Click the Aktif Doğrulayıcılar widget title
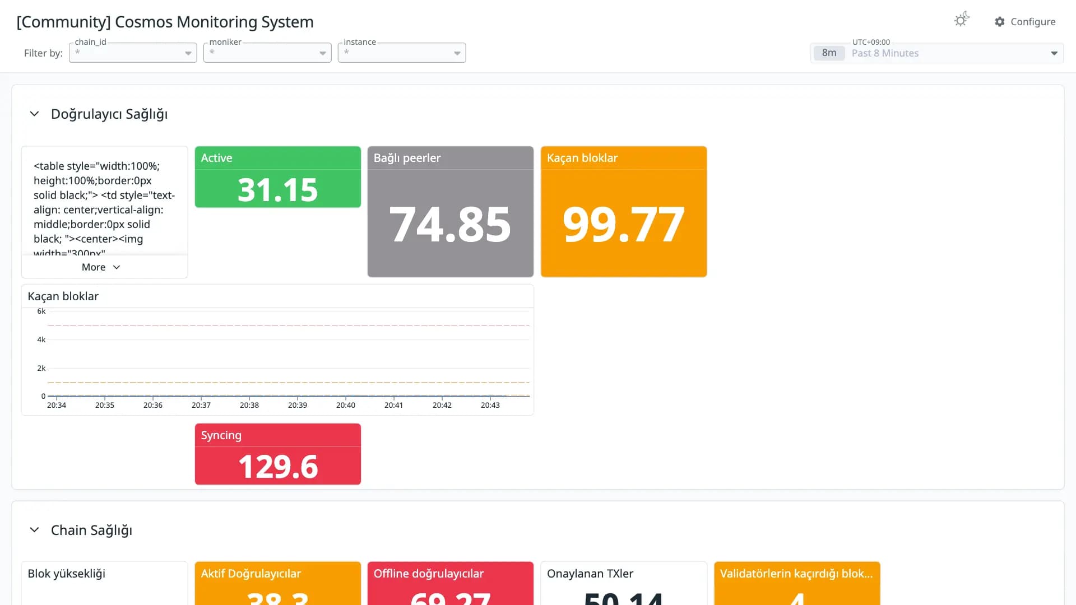The image size is (1076, 605). tap(251, 574)
